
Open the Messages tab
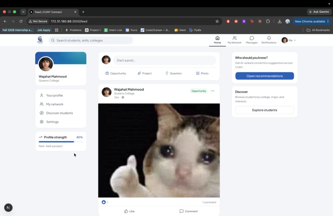pyautogui.click(x=252, y=40)
